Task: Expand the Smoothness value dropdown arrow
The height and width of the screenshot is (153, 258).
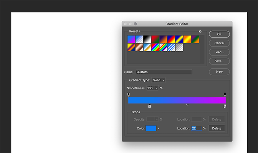Action: (157, 88)
